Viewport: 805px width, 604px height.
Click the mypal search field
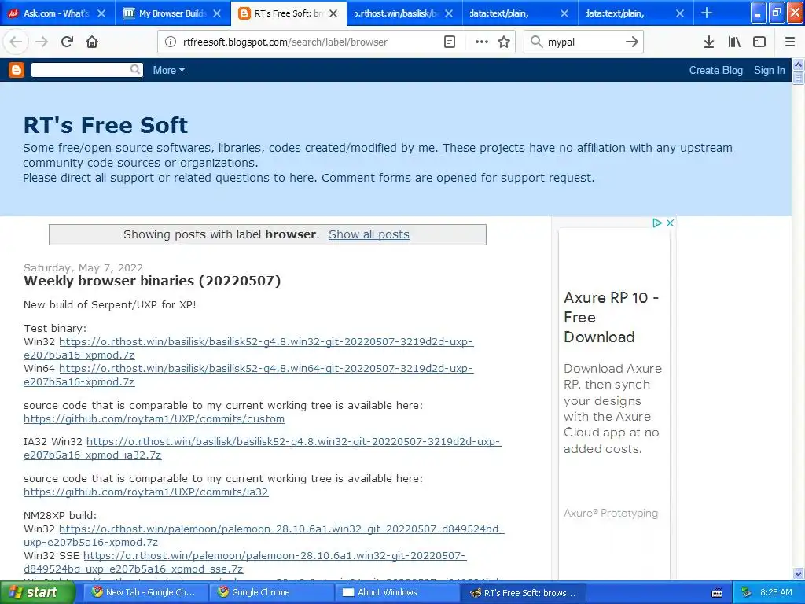pos(583,42)
